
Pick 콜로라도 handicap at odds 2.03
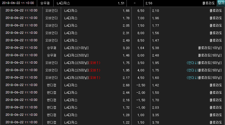click(x=187, y=107)
